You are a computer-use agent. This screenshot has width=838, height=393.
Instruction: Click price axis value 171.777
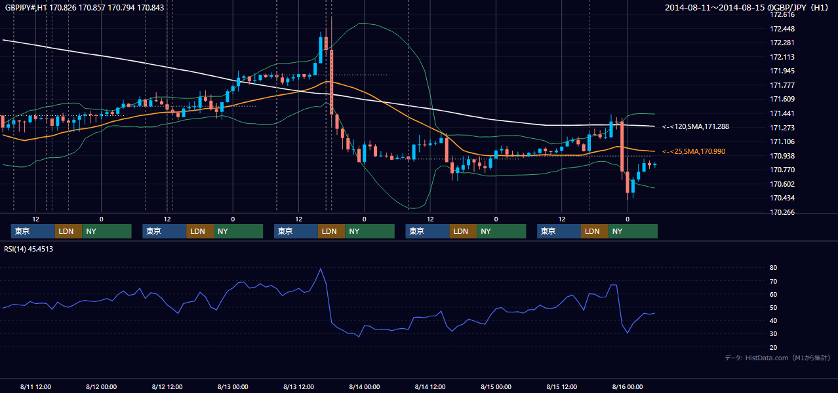(782, 85)
